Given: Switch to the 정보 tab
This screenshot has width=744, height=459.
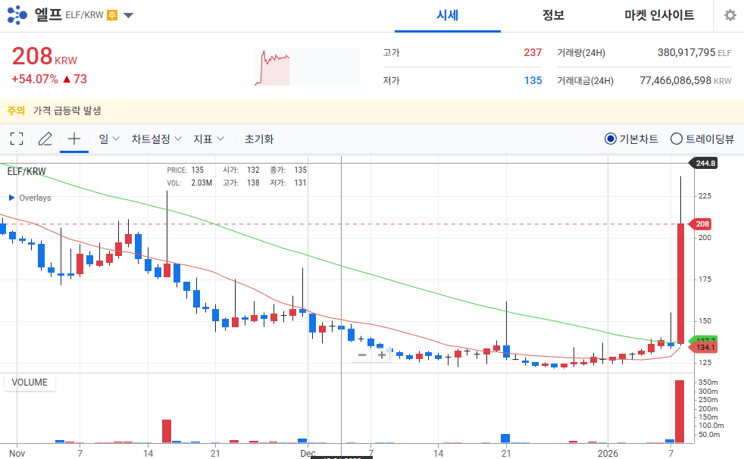Looking at the screenshot, I should 553,15.
